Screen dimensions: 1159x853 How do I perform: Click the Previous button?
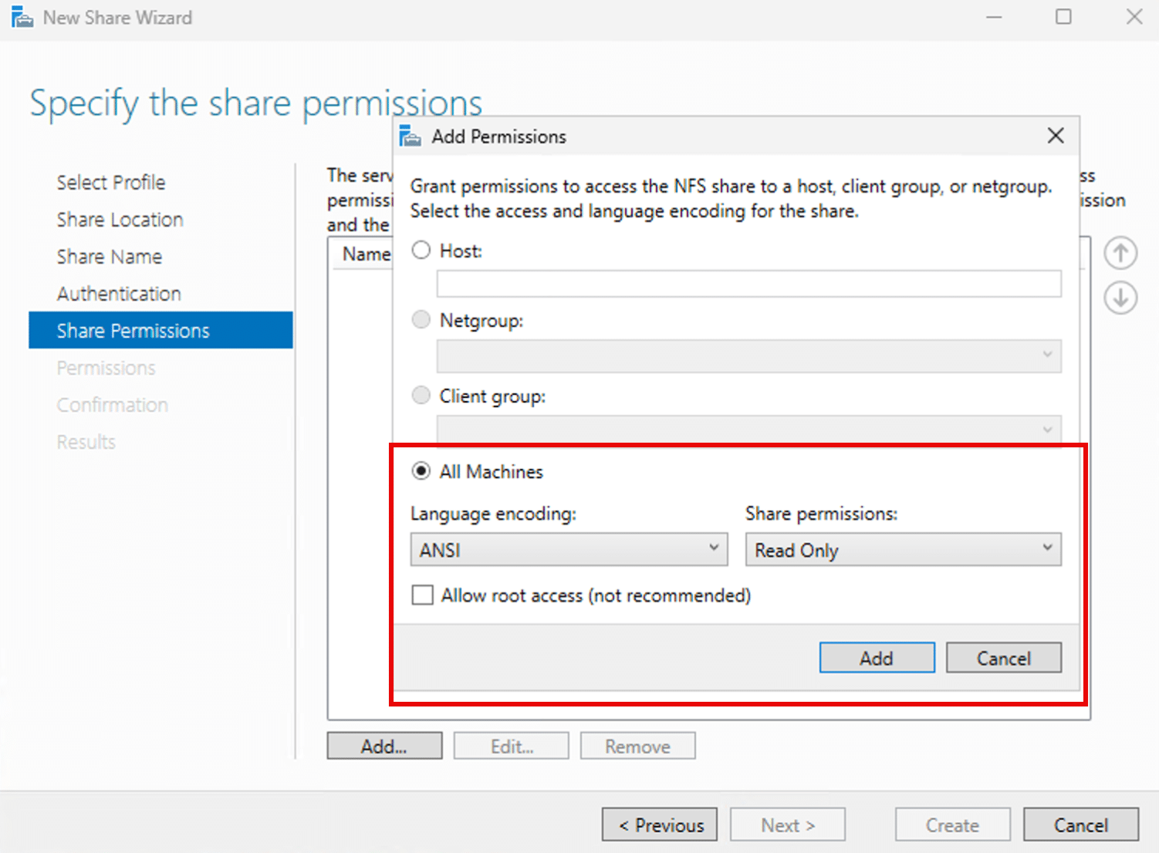[x=660, y=824]
